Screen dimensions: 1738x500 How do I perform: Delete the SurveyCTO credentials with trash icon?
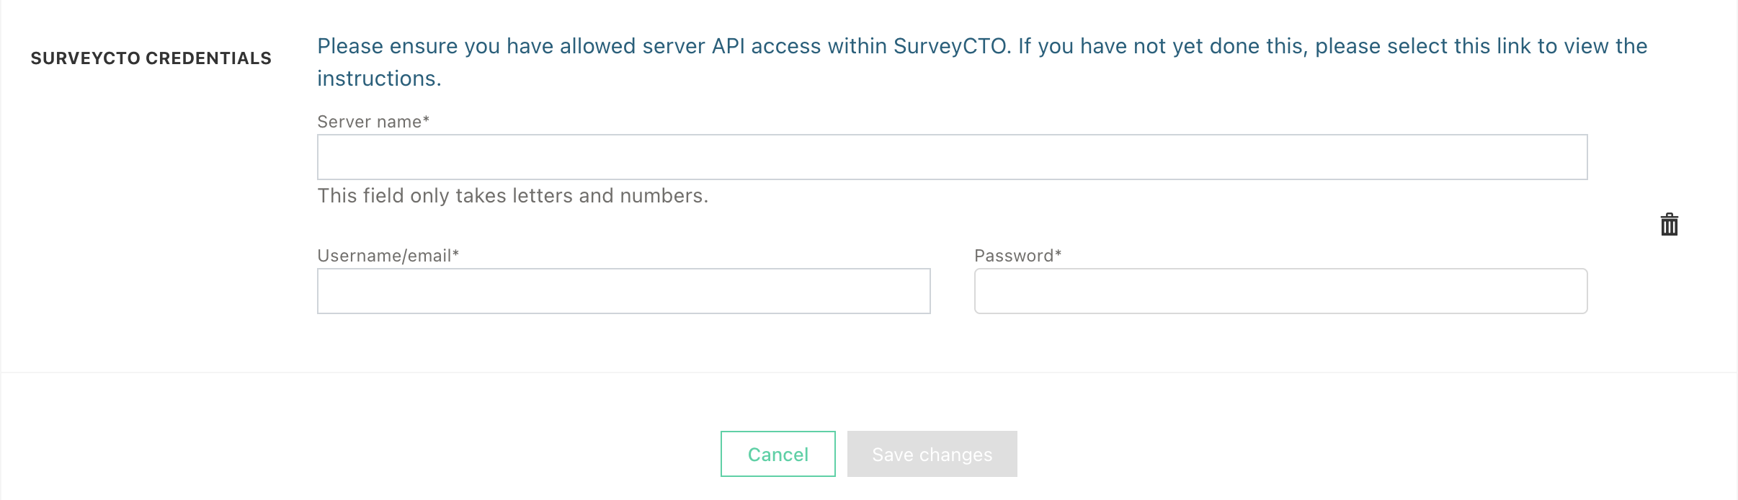point(1669,225)
